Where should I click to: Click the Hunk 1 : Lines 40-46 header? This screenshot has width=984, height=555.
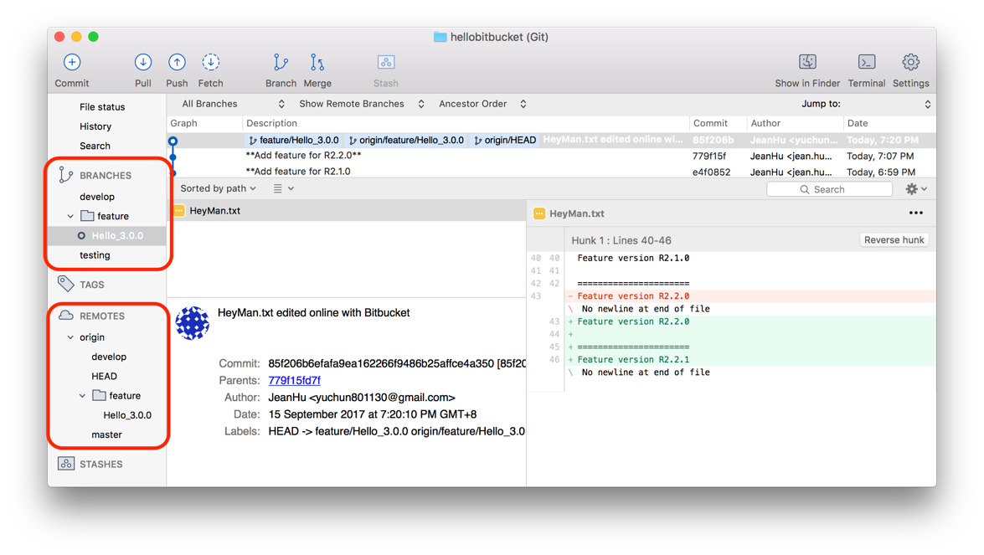pyautogui.click(x=621, y=240)
